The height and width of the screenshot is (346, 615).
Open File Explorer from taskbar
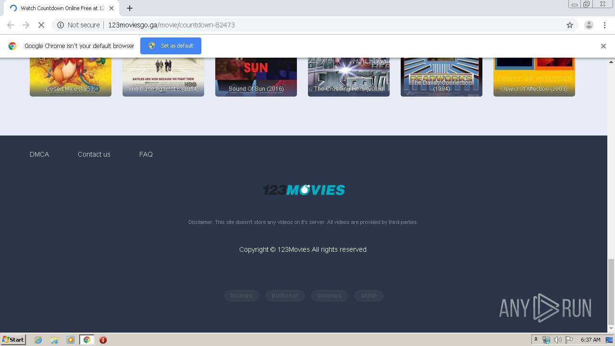pos(54,340)
